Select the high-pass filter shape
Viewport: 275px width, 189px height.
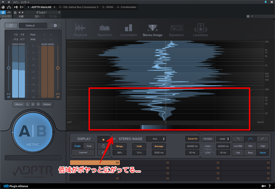pos(263,139)
